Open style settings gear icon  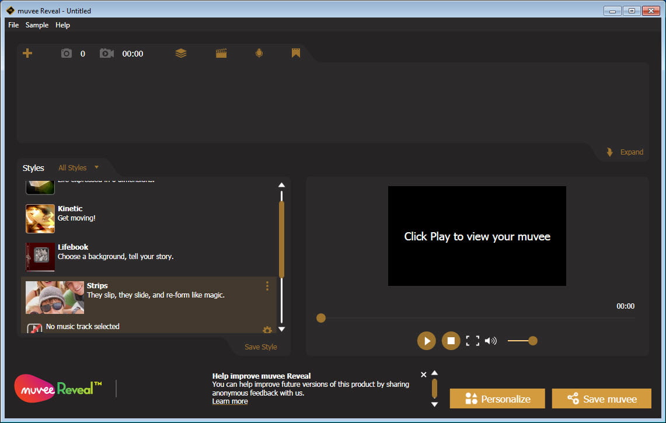click(267, 330)
